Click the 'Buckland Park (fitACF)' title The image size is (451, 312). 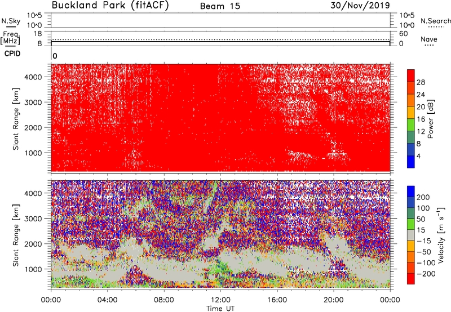click(x=110, y=6)
